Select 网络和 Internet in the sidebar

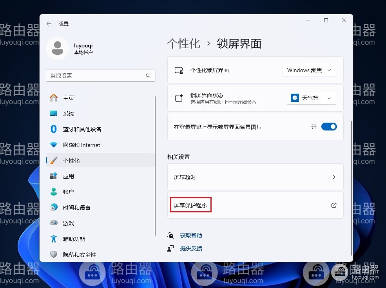coord(100,145)
